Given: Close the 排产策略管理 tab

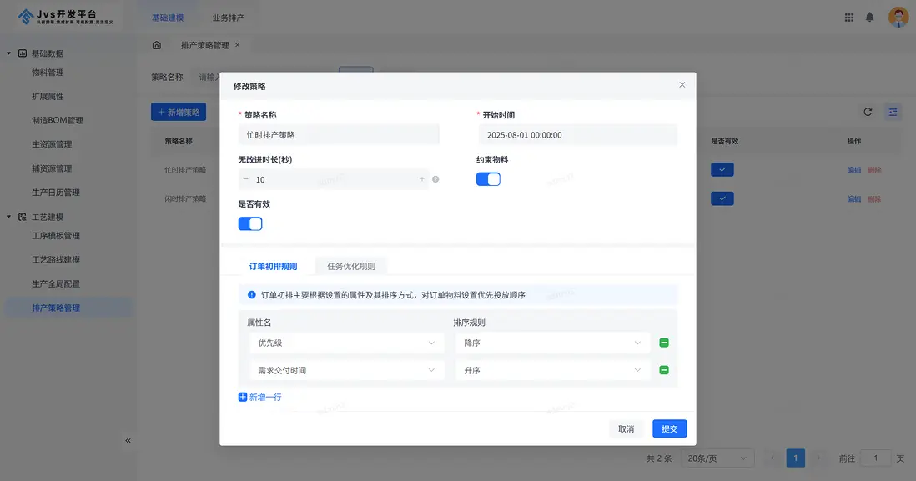Looking at the screenshot, I should [x=237, y=45].
